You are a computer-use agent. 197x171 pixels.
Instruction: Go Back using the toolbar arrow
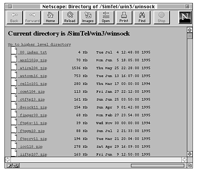[x=15, y=18]
